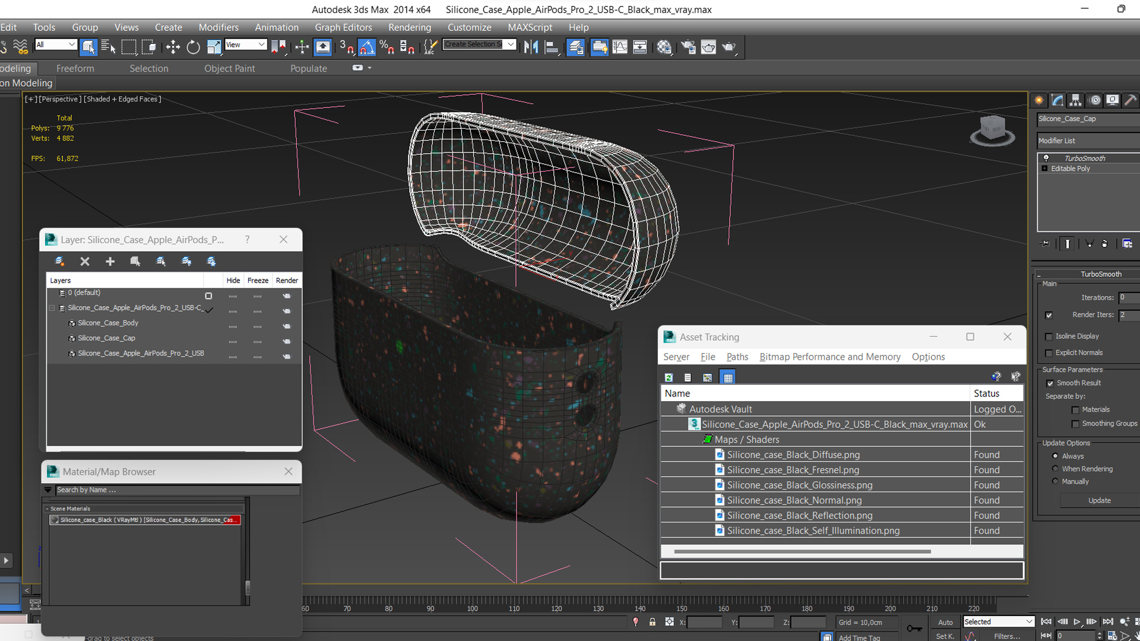Select Silicone_case_Black VRayMtl material
This screenshot has height=641, width=1140.
[145, 520]
